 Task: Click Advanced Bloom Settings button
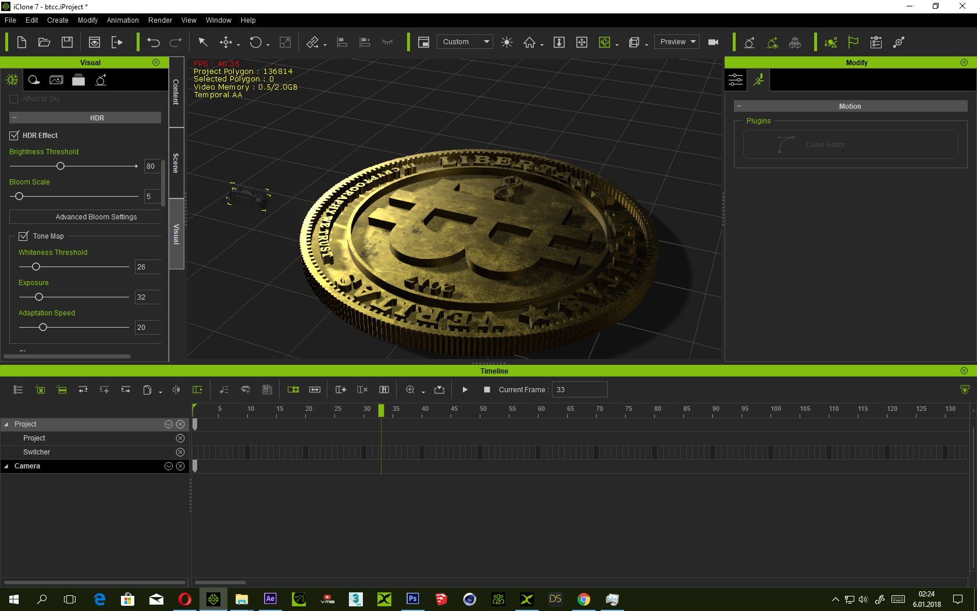(85, 217)
